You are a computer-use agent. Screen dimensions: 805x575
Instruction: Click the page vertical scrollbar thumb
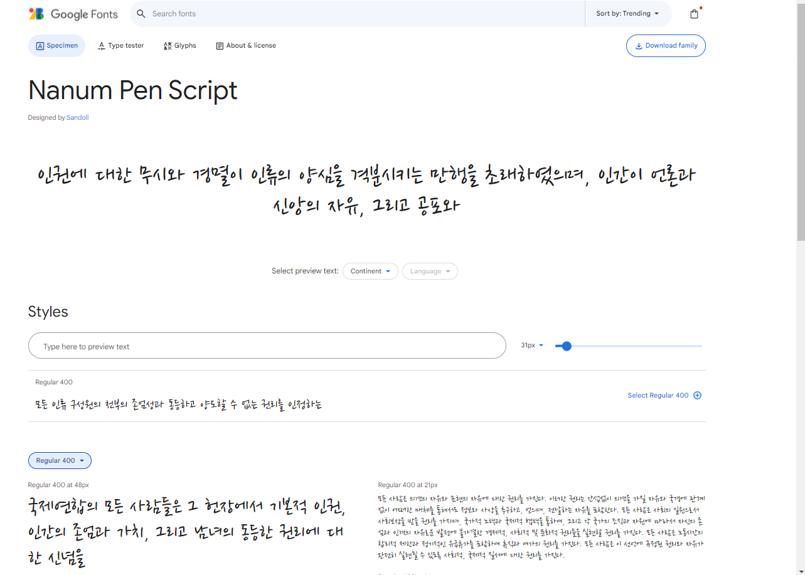click(801, 122)
